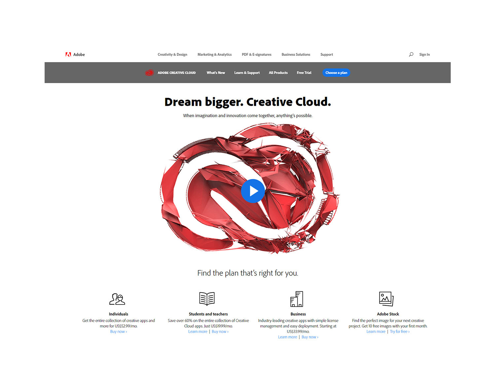Click the Choose a plan button
Screen dimensions: 495x387
(336, 73)
